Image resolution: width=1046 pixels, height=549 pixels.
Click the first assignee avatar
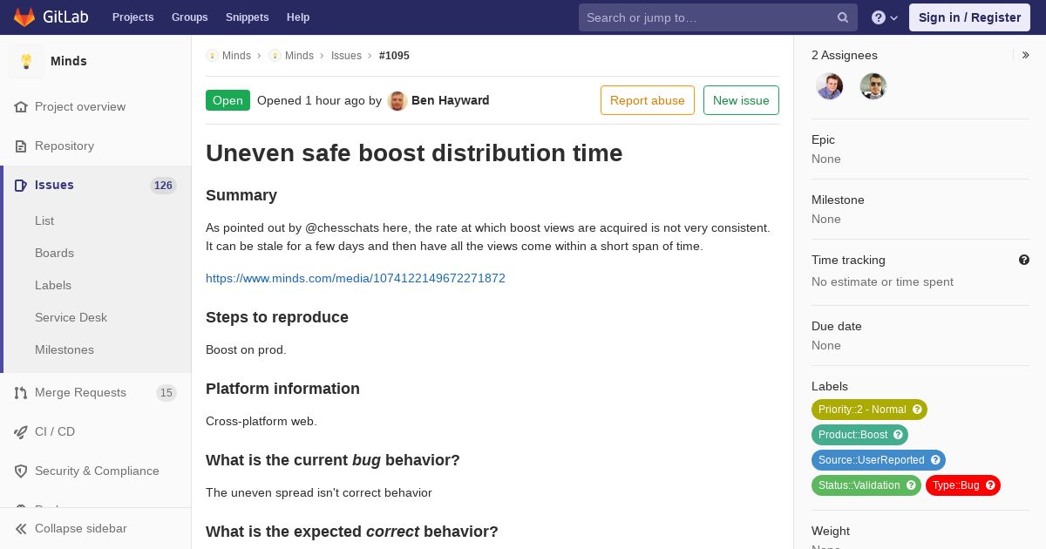pos(829,86)
